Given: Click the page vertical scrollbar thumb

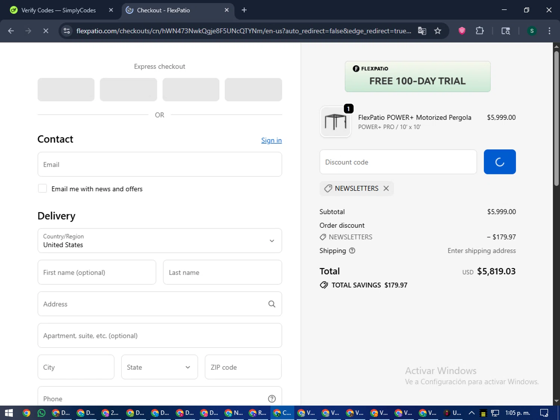Looking at the screenshot, I should point(556,118).
